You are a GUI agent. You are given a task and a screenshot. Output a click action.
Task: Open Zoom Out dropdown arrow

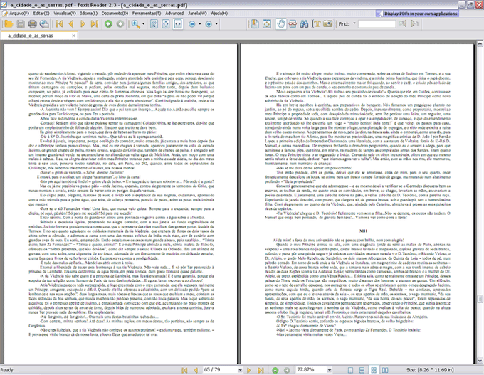point(200,24)
